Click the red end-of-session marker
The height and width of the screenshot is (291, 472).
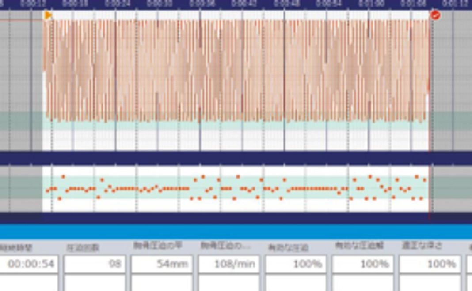click(x=435, y=15)
